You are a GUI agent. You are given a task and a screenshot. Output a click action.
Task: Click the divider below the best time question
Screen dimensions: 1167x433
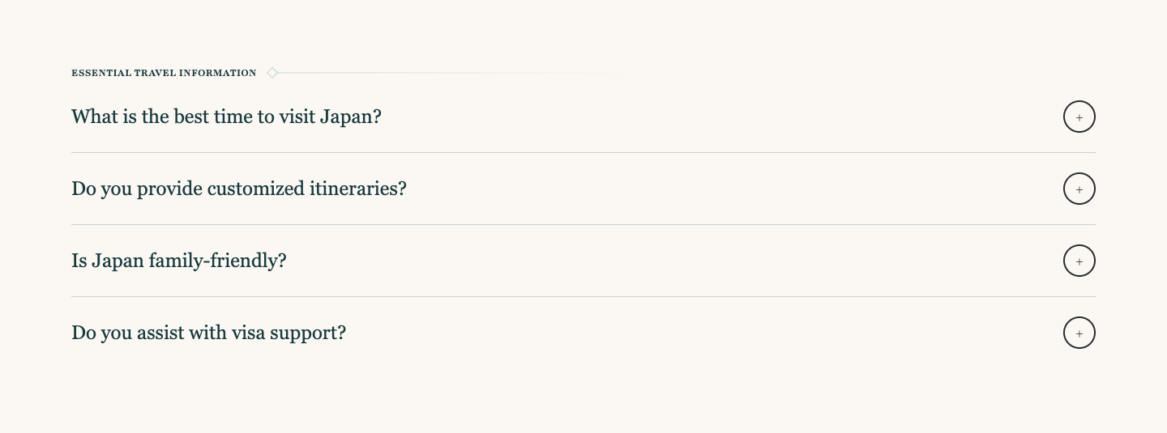tap(583, 152)
